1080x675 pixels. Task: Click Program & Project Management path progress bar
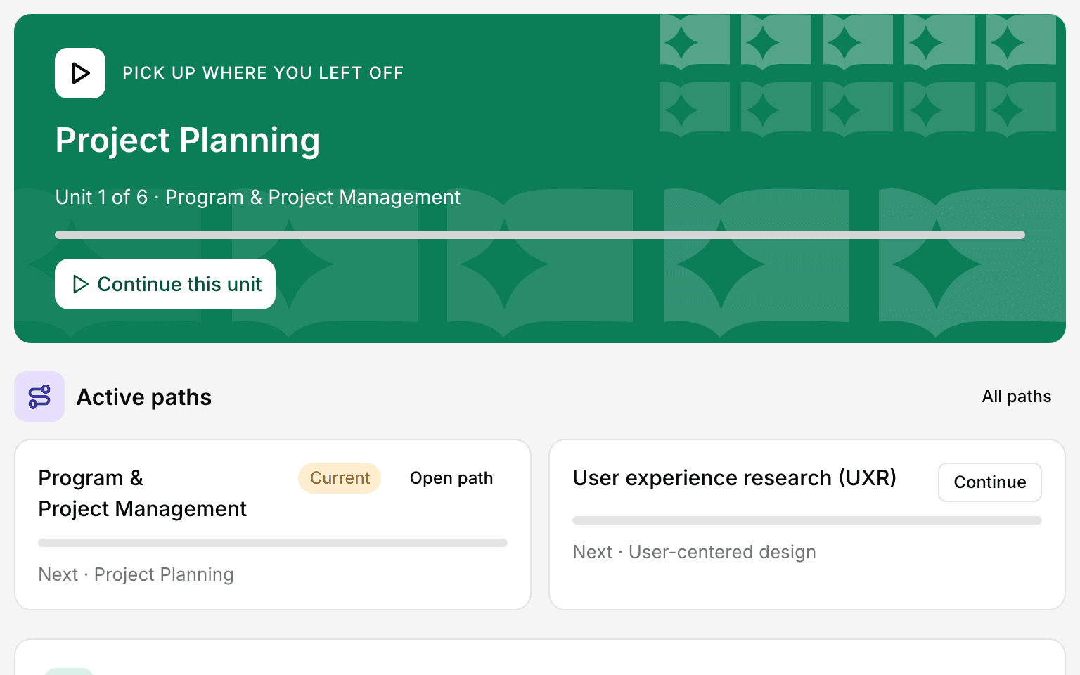pyautogui.click(x=273, y=543)
